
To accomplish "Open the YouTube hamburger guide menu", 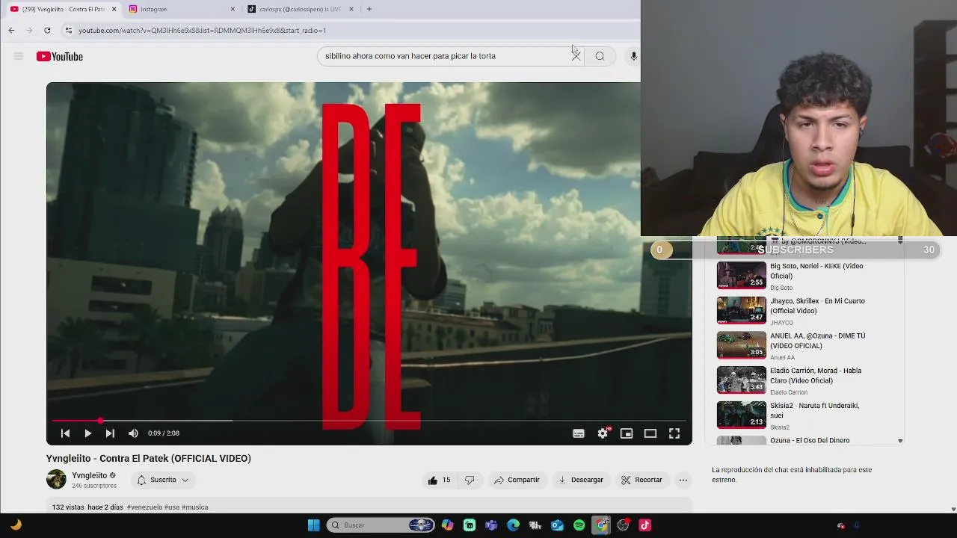I will tap(19, 56).
